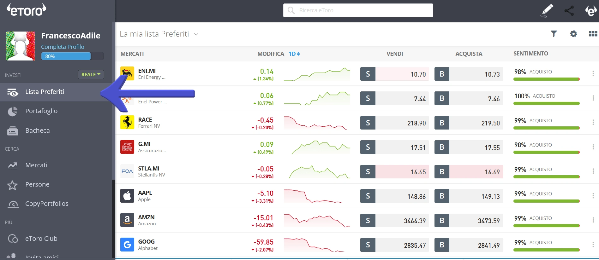Image resolution: width=599 pixels, height=260 pixels.
Task: Buy ENI.MI at 10.73
Action: [x=469, y=74]
